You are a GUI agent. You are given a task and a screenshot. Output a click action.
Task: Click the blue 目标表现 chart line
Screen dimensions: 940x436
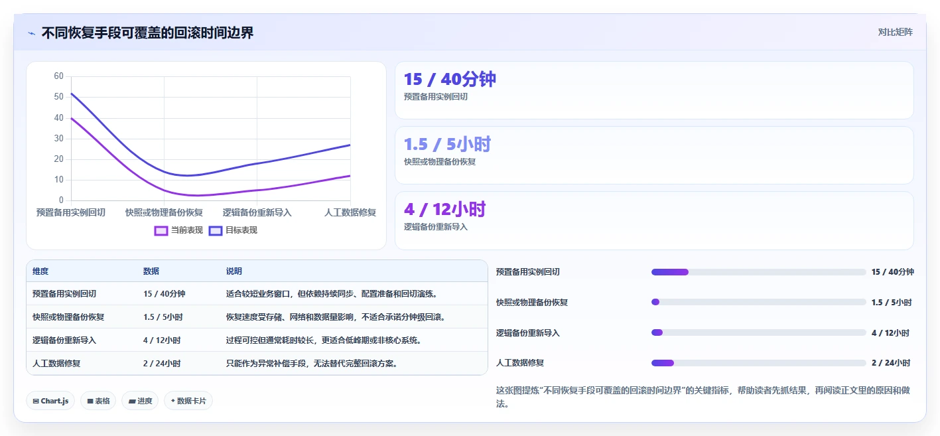tap(257, 163)
